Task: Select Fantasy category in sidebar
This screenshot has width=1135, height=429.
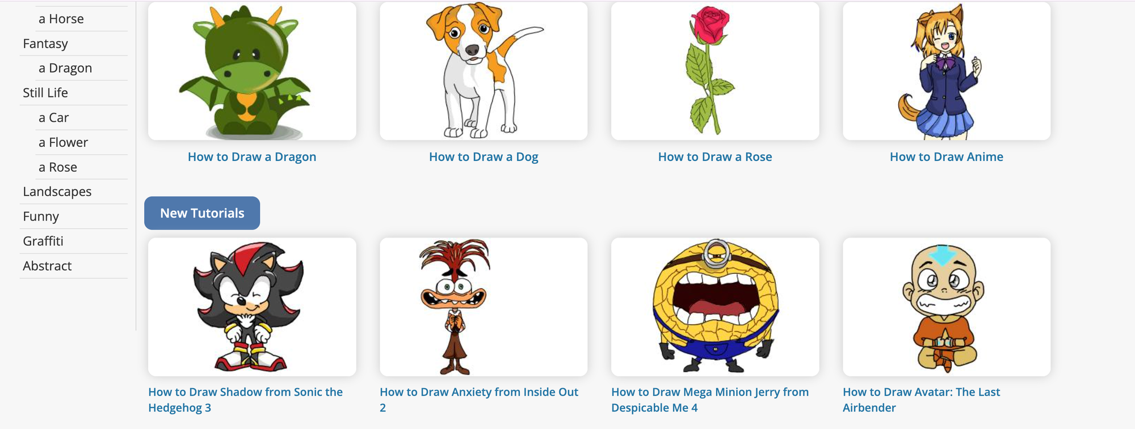Action: tap(45, 44)
